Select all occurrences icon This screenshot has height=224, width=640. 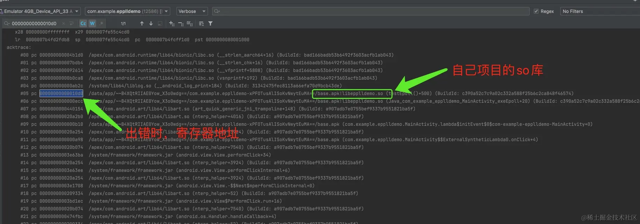pyautogui.click(x=190, y=23)
